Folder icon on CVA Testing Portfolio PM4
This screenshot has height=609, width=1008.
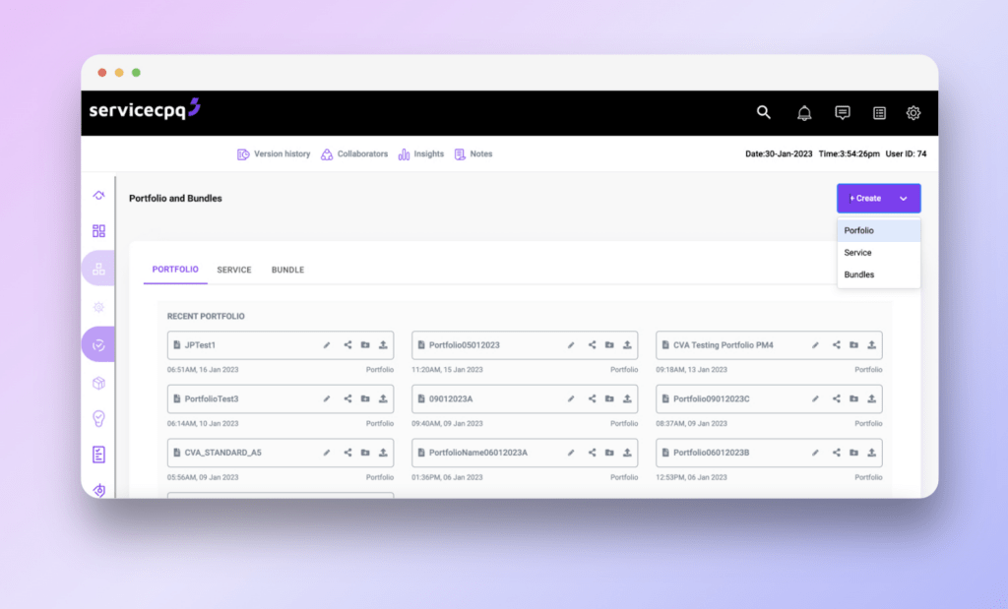point(853,345)
